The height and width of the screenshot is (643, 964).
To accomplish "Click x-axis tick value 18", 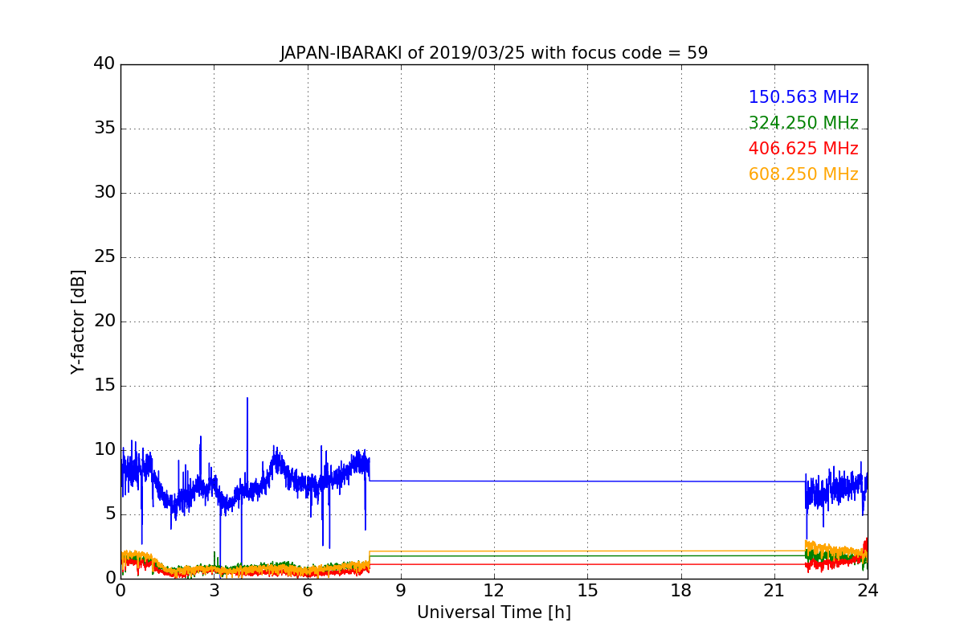I will point(681,591).
